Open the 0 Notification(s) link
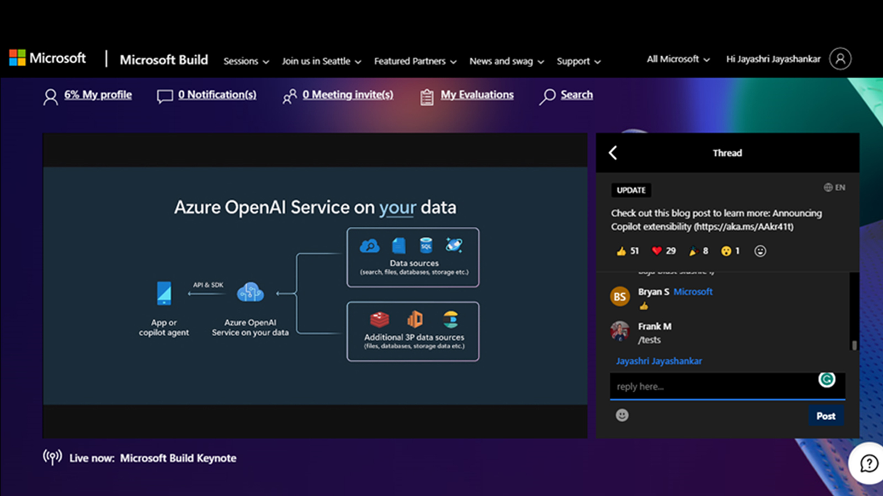The image size is (883, 496). click(217, 95)
